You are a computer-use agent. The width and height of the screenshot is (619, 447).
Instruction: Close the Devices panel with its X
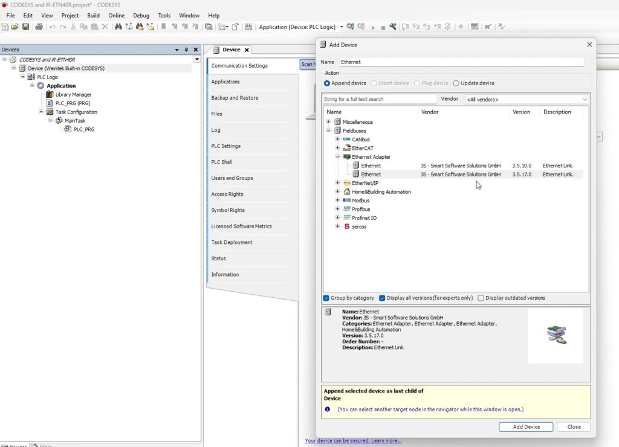196,50
